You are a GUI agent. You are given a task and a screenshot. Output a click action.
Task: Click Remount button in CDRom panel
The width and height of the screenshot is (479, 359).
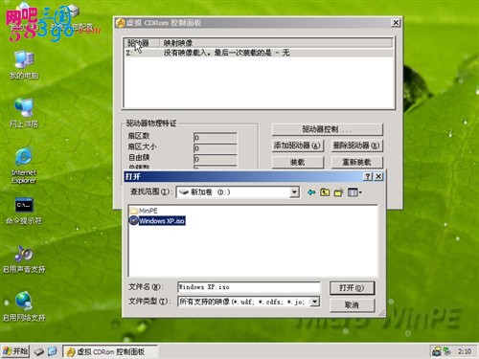356,162
